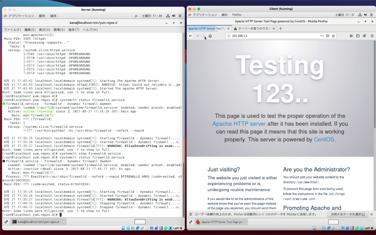
Task: Click the 共有するデータを選択 button
Action: click(x=348, y=214)
